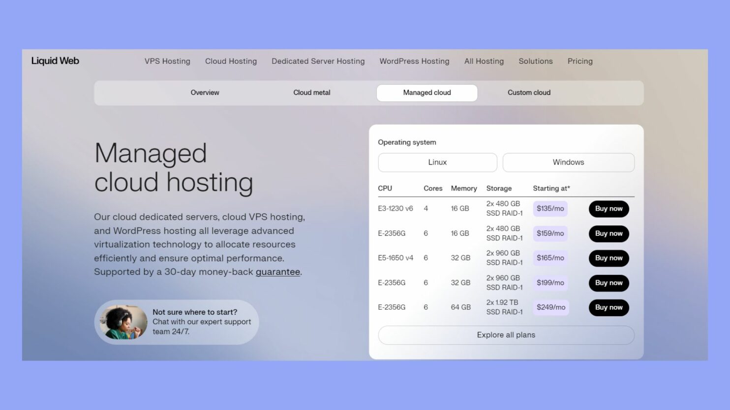The image size is (730, 410).
Task: Buy the E3-1230 v6 plan
Action: (x=608, y=209)
